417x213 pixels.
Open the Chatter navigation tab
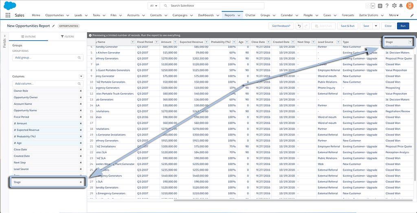[250, 15]
